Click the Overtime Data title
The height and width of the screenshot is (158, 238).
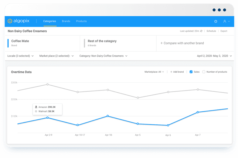21,72
